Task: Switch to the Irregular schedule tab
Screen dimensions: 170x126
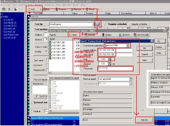Action: click(139, 24)
